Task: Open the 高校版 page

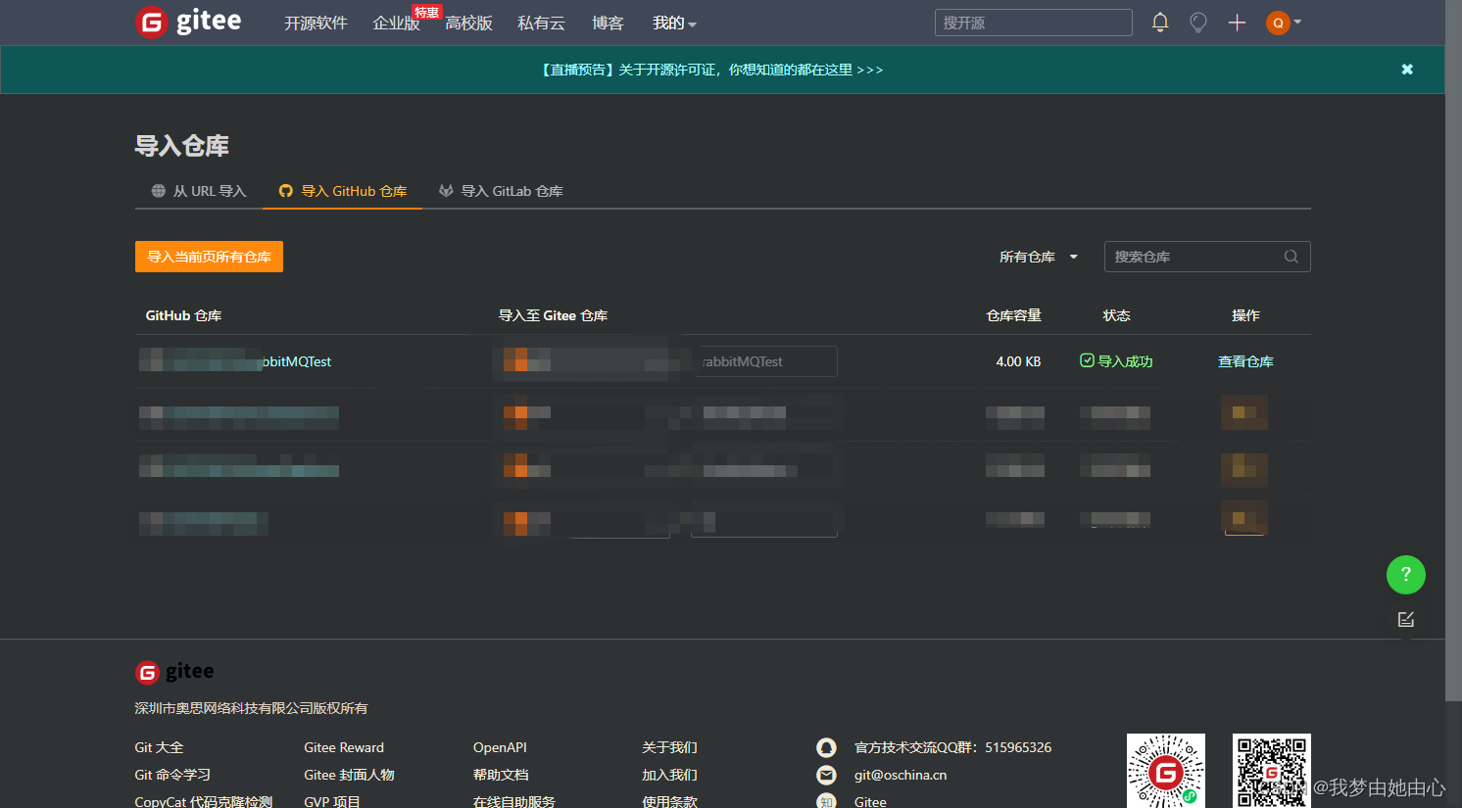Action: point(468,24)
